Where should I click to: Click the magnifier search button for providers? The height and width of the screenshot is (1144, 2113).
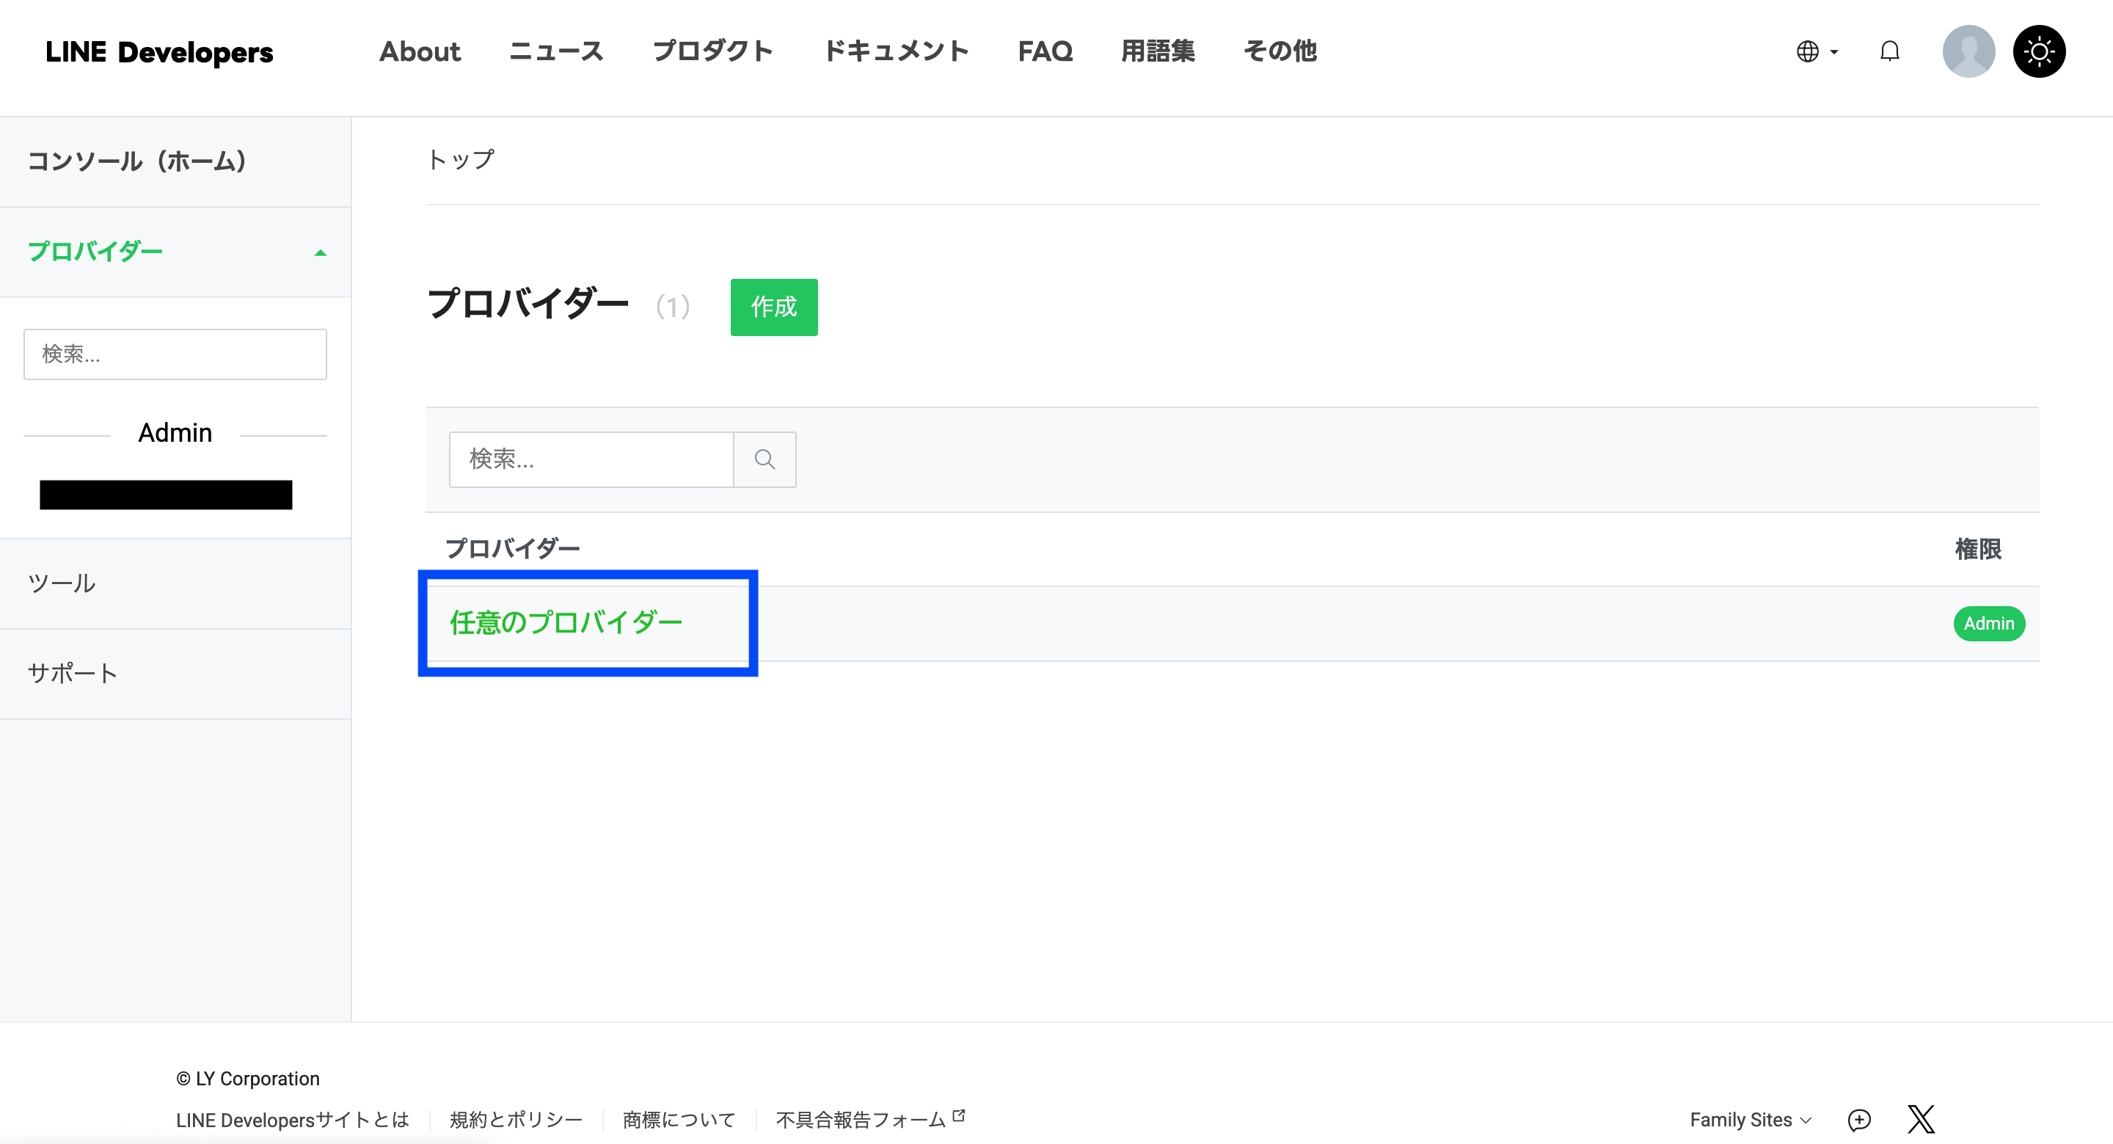click(x=764, y=459)
